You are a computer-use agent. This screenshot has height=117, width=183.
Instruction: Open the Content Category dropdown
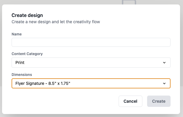(x=91, y=63)
